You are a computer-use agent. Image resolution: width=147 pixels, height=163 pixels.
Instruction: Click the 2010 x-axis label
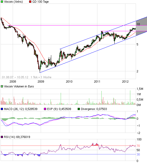69,81
